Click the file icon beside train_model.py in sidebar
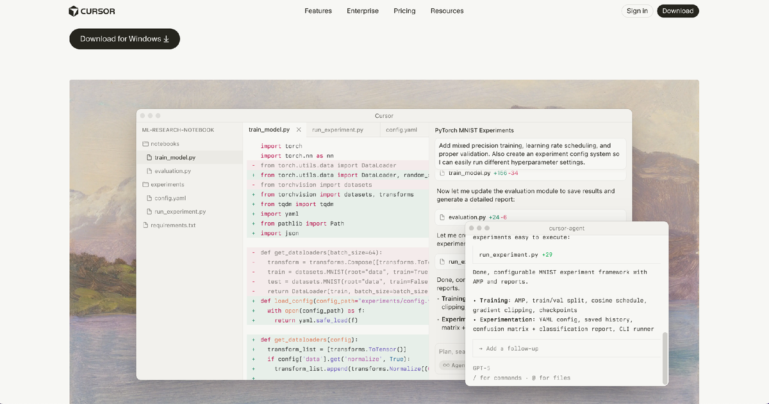This screenshot has height=404, width=769. (x=149, y=158)
